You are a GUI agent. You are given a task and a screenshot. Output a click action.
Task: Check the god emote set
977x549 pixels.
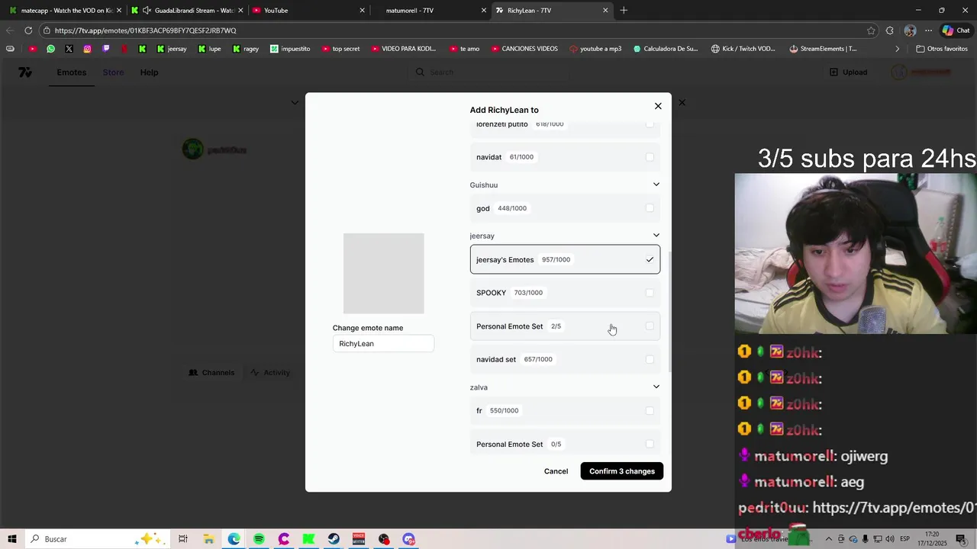650,208
